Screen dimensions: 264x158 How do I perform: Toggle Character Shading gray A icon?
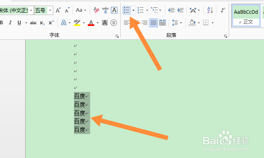point(105,23)
